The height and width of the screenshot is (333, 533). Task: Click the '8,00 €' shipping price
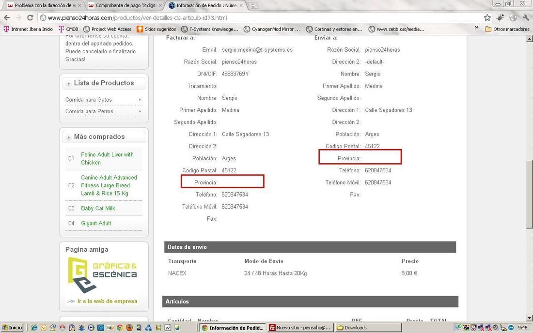click(409, 273)
